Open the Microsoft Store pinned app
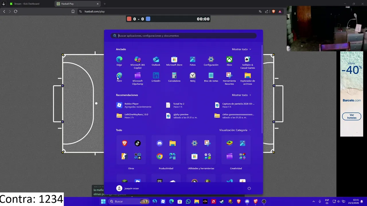This screenshot has height=206, width=367. 174,61
